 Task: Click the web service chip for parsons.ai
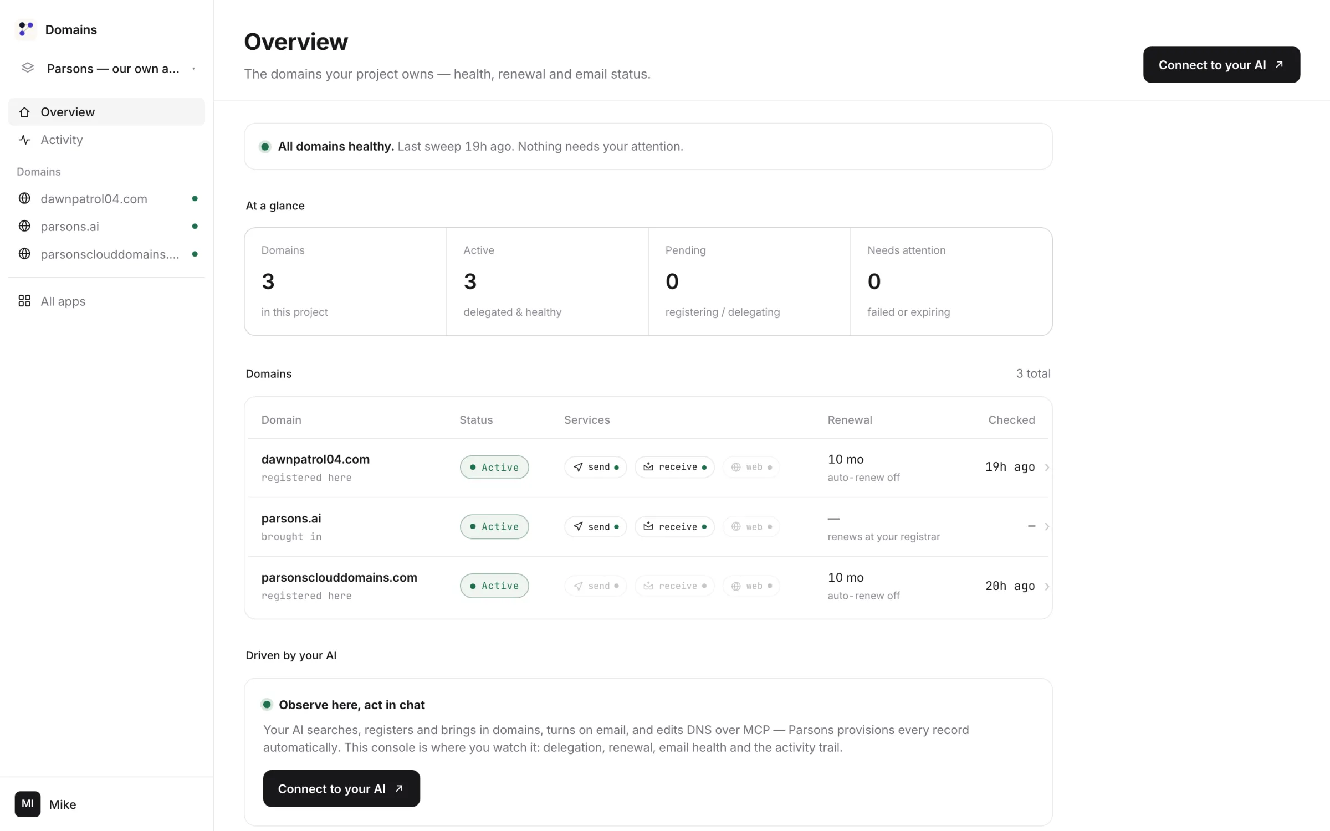pyautogui.click(x=751, y=526)
